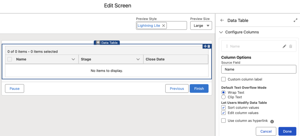
Task: Open the Preview Size dropdown
Action: (x=201, y=26)
